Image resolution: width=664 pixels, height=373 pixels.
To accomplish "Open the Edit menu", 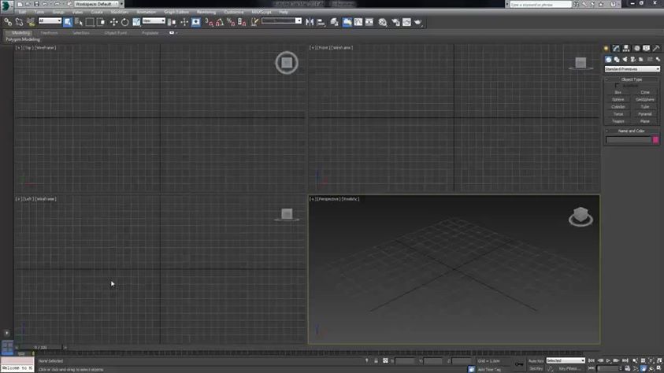I will click(x=22, y=13).
